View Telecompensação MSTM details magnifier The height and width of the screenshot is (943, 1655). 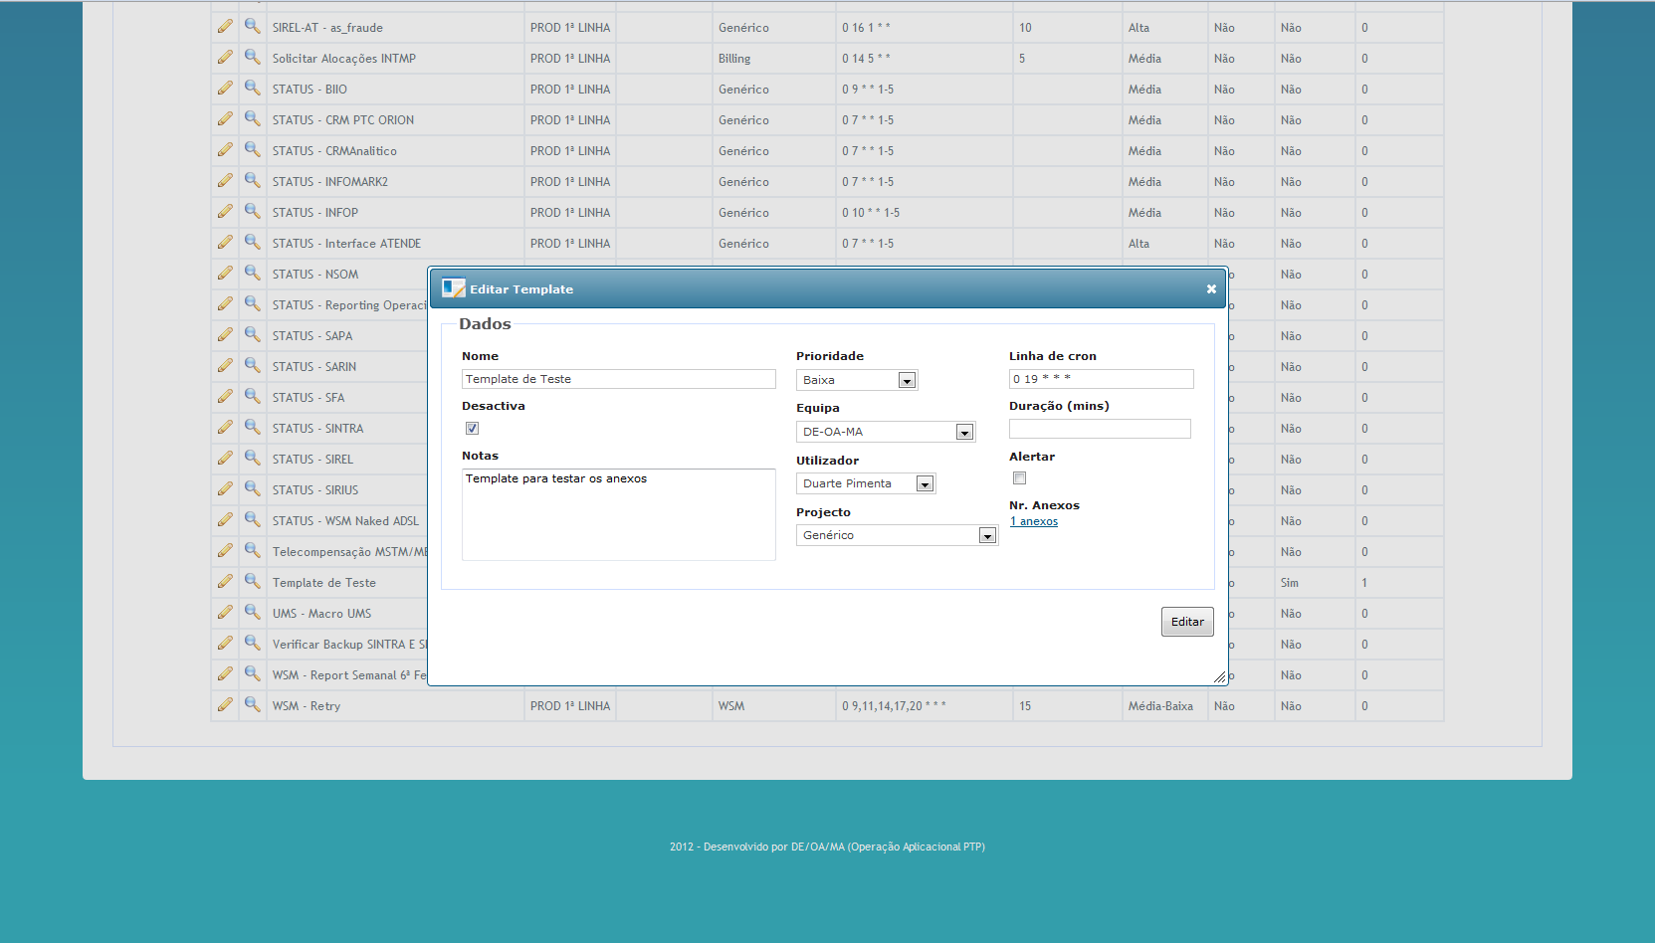(253, 551)
